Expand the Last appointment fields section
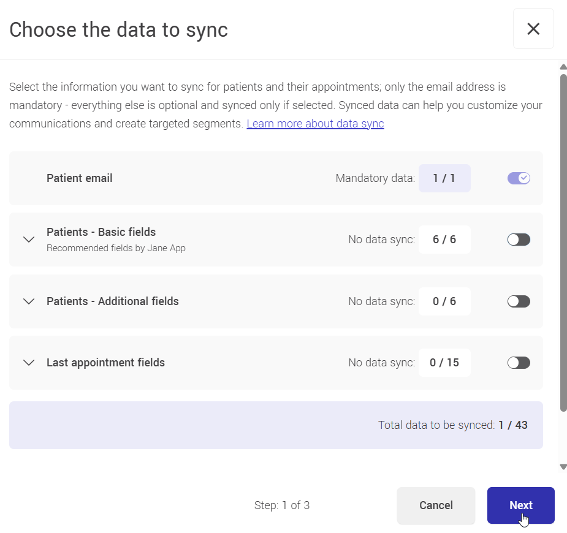This screenshot has height=533, width=567. 28,363
